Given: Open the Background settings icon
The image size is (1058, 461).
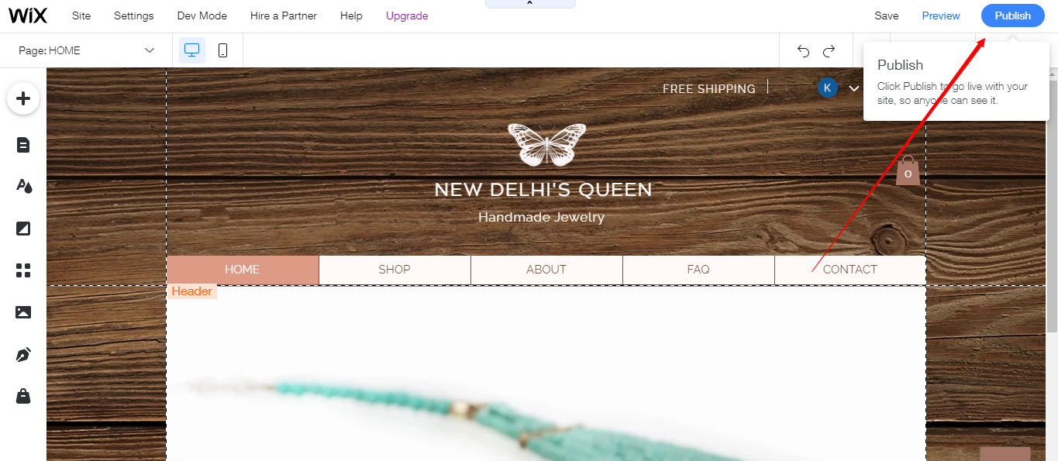Looking at the screenshot, I should [x=23, y=228].
